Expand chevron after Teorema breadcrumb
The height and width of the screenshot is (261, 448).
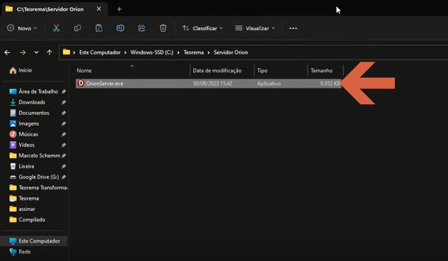click(x=209, y=53)
